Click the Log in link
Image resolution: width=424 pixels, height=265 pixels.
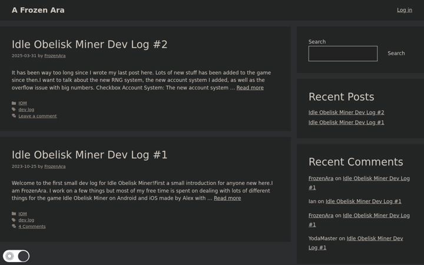click(405, 10)
